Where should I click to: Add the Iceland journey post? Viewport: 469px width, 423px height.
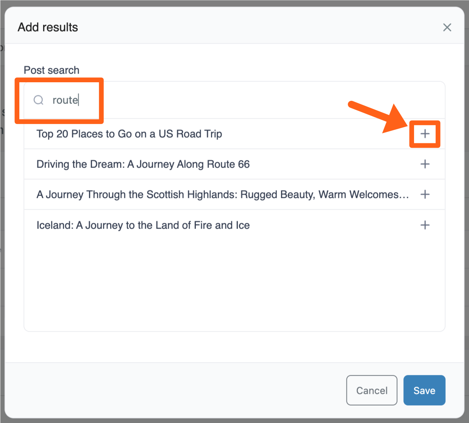click(x=425, y=225)
